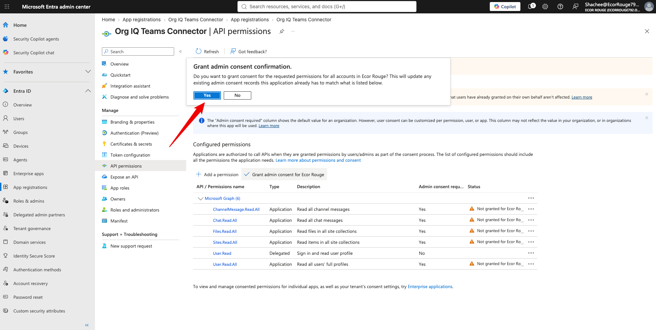This screenshot has height=330, width=656.
Task: Open the account avatar menu
Action: [x=649, y=7]
